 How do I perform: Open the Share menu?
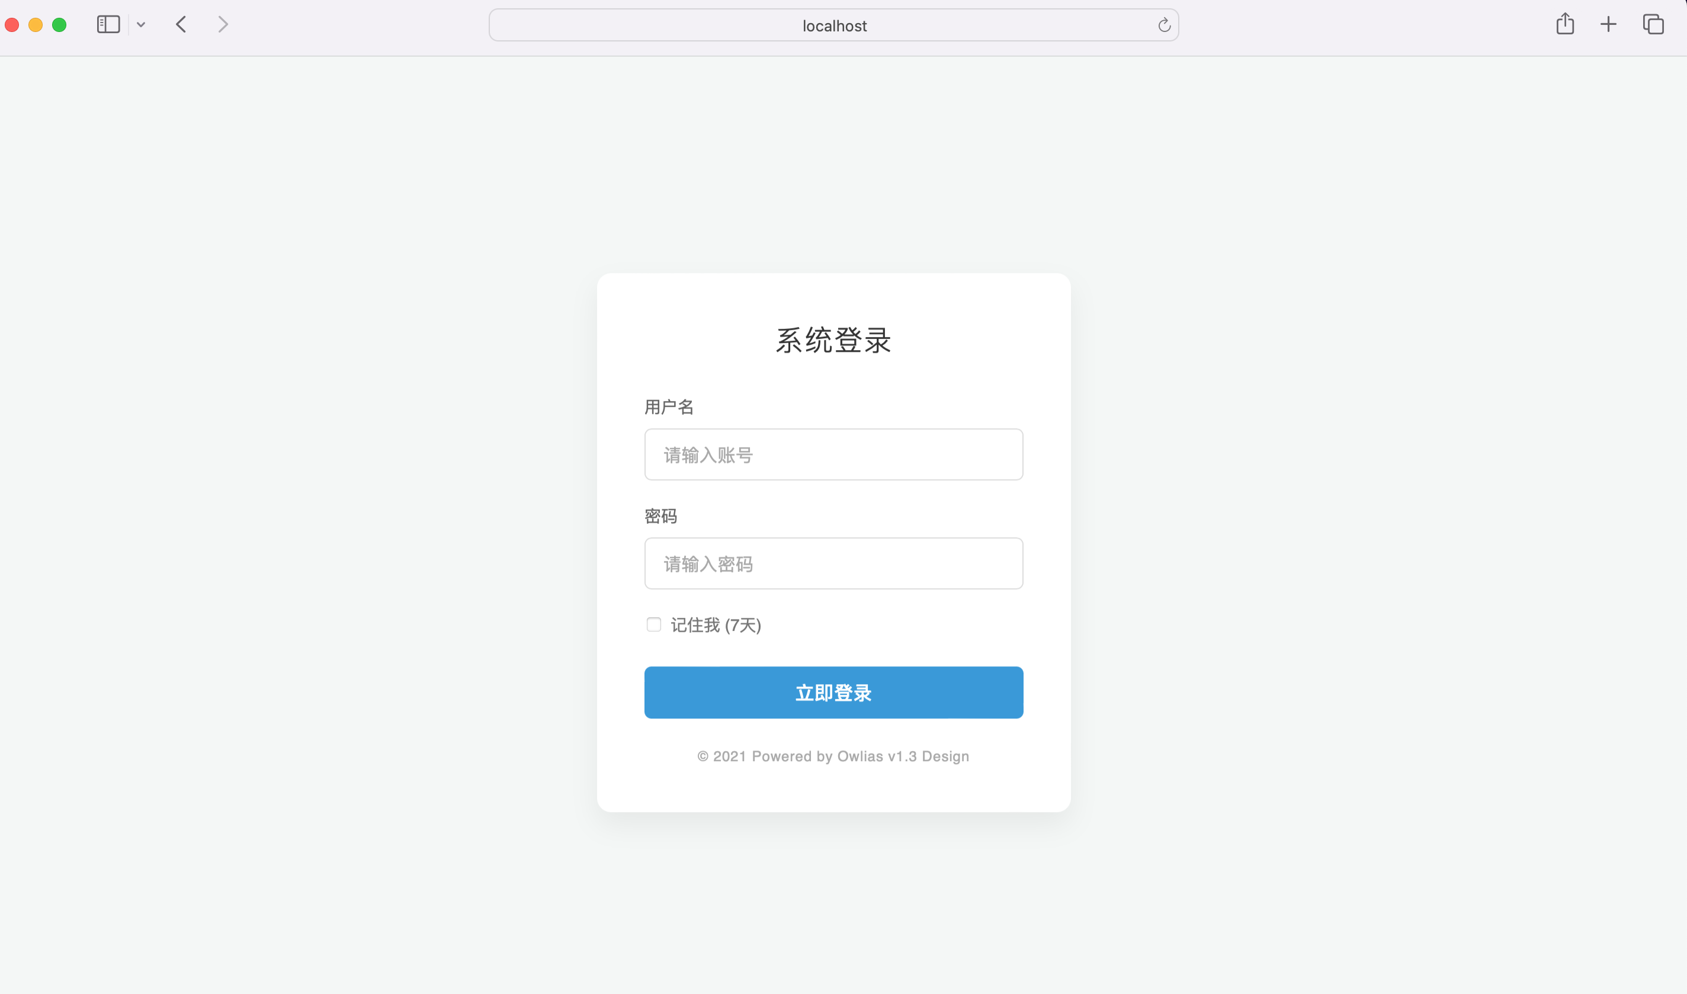click(x=1564, y=25)
